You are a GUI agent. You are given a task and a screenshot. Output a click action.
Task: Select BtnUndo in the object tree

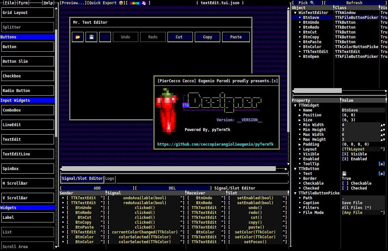(311, 22)
